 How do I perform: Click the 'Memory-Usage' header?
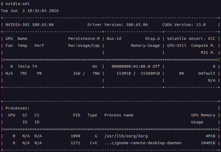click(145, 45)
